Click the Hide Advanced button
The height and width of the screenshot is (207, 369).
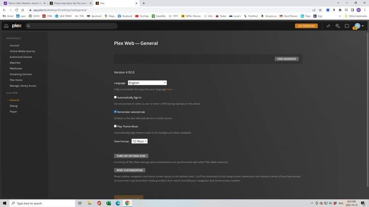(286, 59)
